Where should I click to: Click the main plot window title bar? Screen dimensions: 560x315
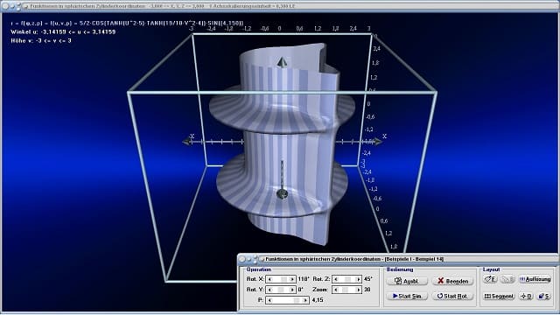click(280, 6)
